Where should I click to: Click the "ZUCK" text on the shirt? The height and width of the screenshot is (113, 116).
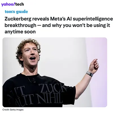click(x=52, y=88)
